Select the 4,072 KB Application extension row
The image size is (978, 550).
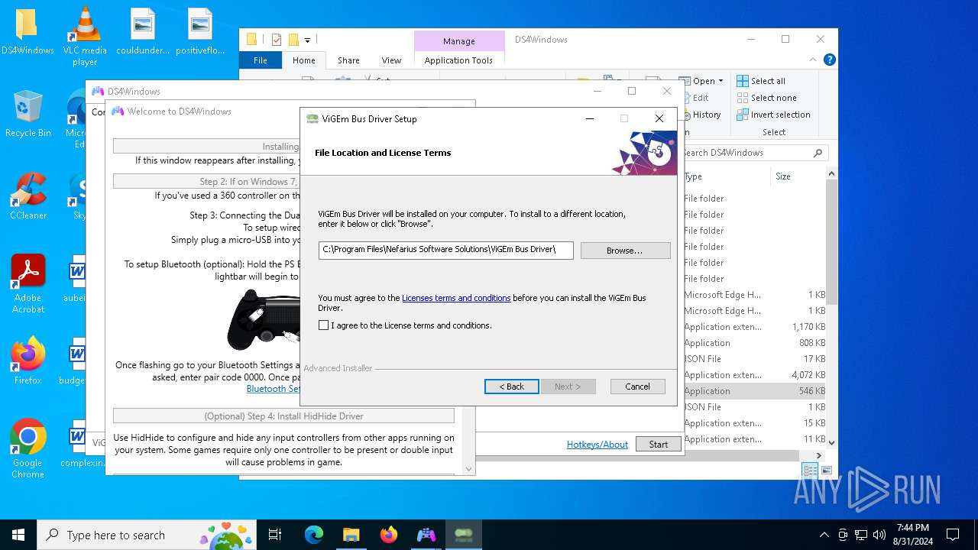(x=755, y=375)
